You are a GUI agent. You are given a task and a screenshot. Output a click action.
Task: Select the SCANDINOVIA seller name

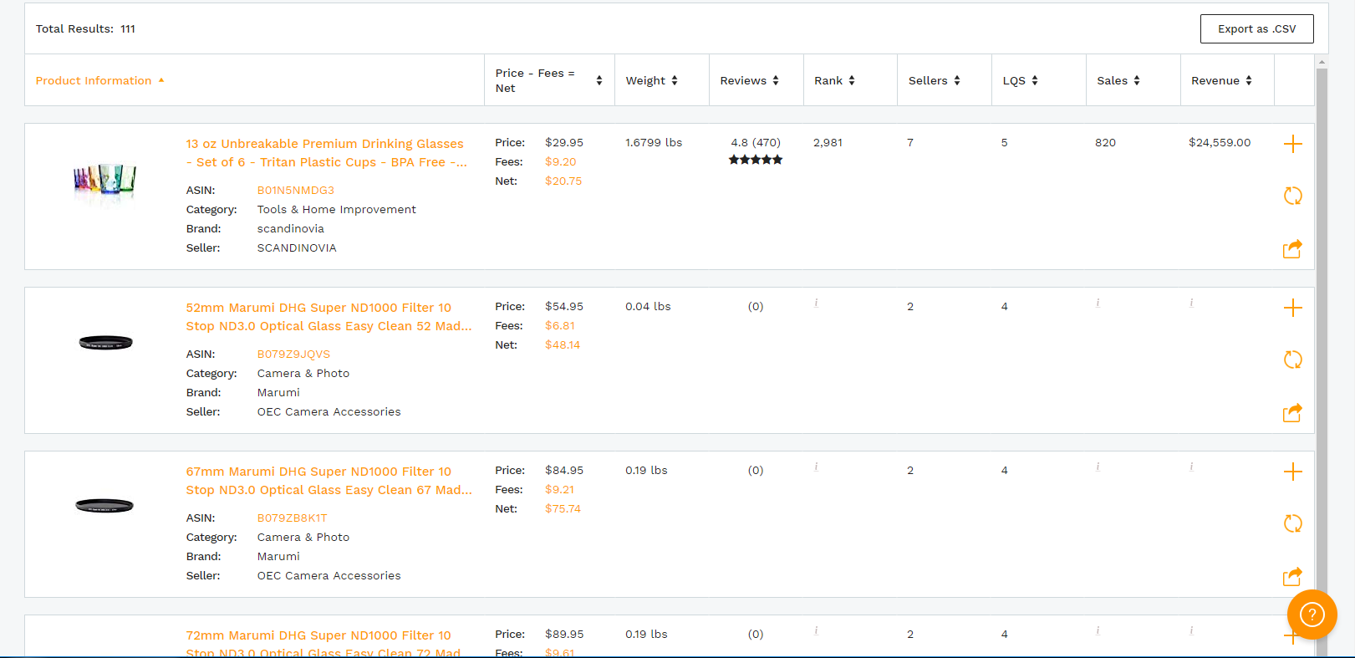point(297,247)
